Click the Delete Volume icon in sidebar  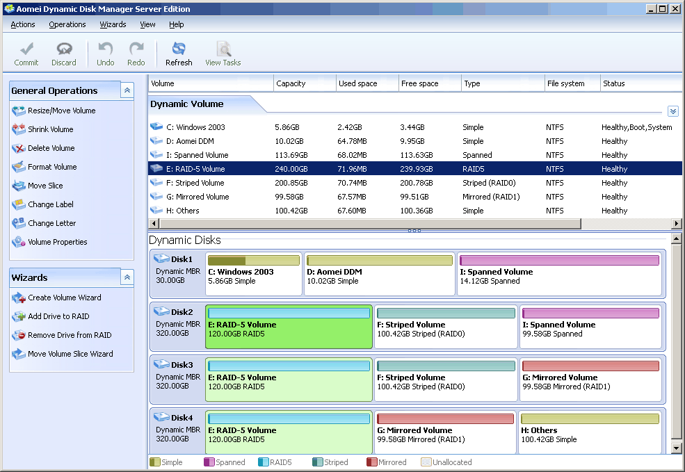coord(18,148)
